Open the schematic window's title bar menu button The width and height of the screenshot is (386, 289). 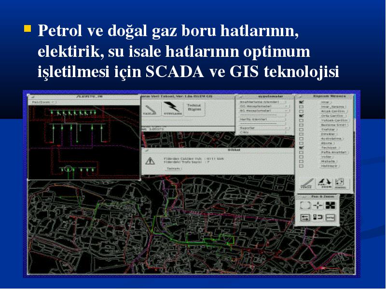click(32, 97)
